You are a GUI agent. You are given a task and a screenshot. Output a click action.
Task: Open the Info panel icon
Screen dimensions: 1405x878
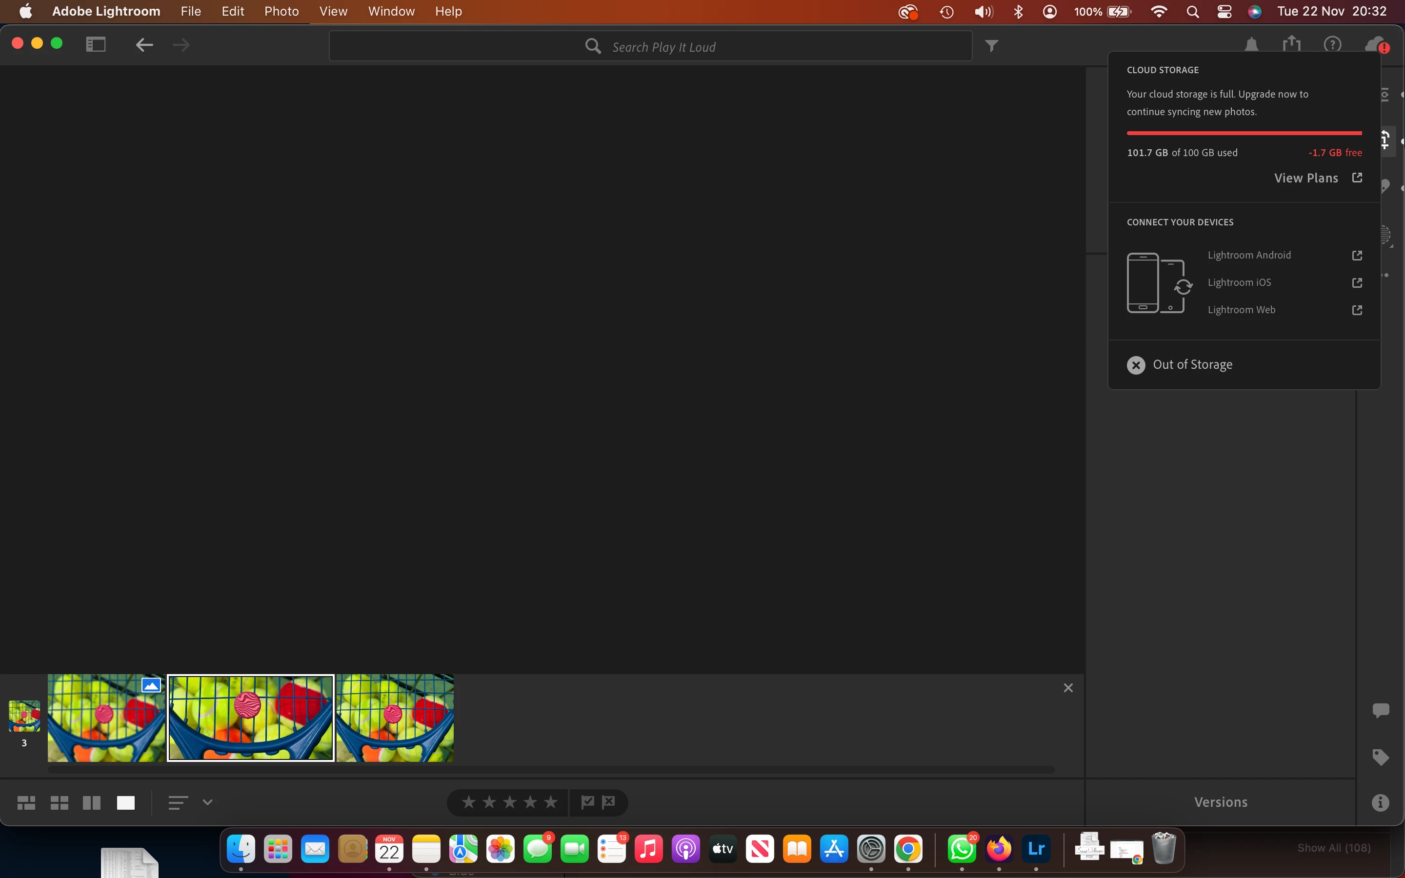pos(1380,802)
